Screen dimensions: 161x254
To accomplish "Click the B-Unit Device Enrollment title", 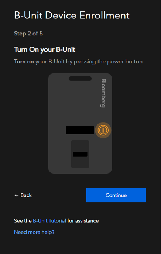I will (x=72, y=16).
